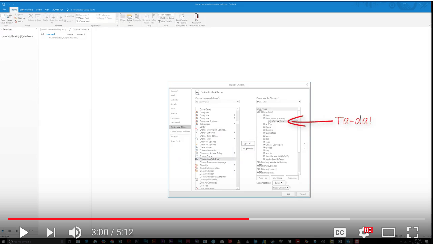Click the Rename... button
433x244 pixels.
click(292, 178)
